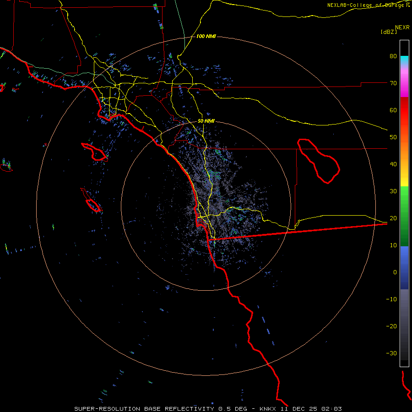Click the KNKX 11 DEC 25 02:03 timestamp
Viewport: 412px width, 412px height.
click(301, 409)
